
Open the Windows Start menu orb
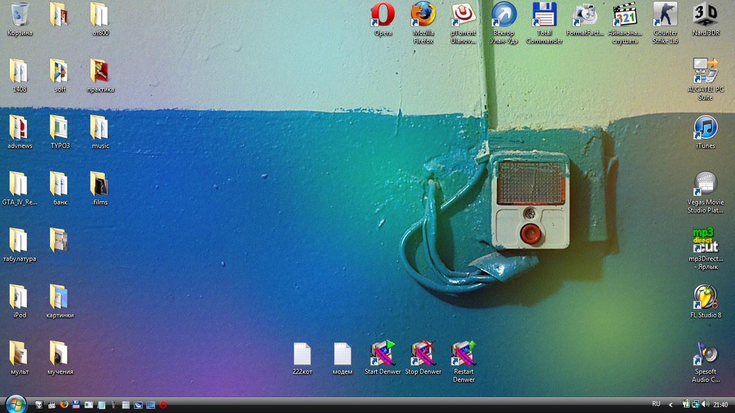[16, 404]
